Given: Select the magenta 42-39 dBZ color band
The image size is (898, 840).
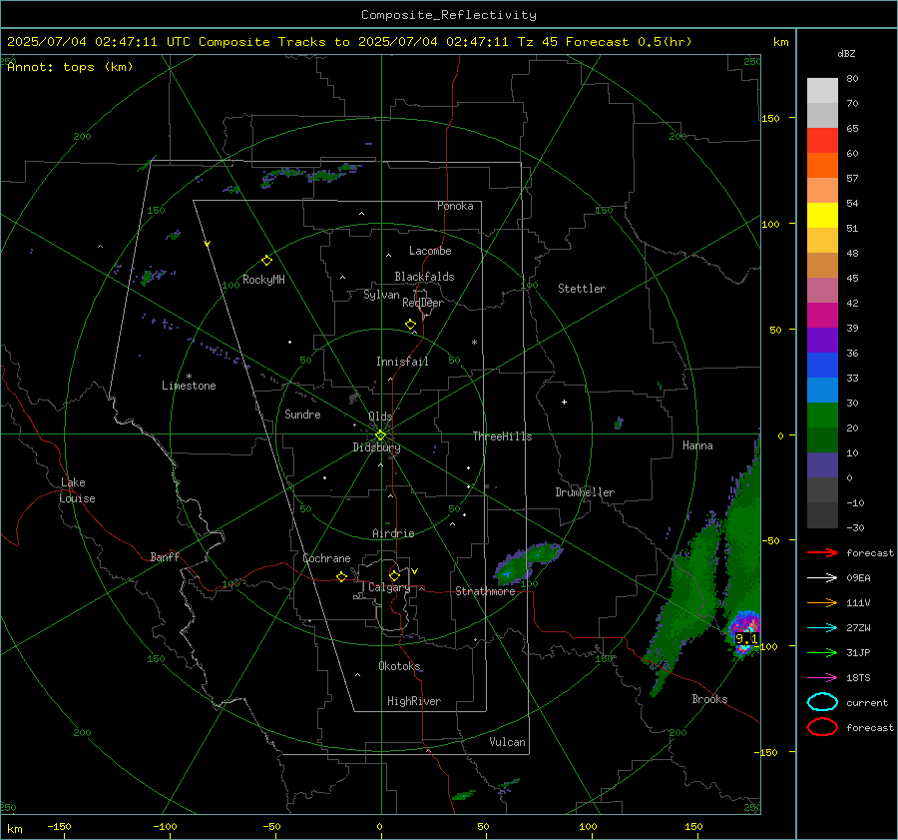Looking at the screenshot, I should [822, 316].
